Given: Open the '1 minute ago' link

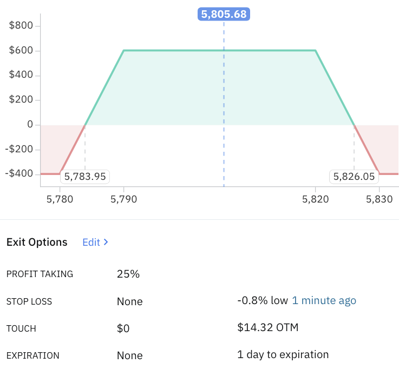Looking at the screenshot, I should 324,301.
